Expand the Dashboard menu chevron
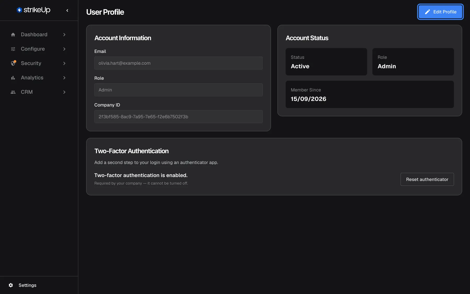 pos(64,34)
